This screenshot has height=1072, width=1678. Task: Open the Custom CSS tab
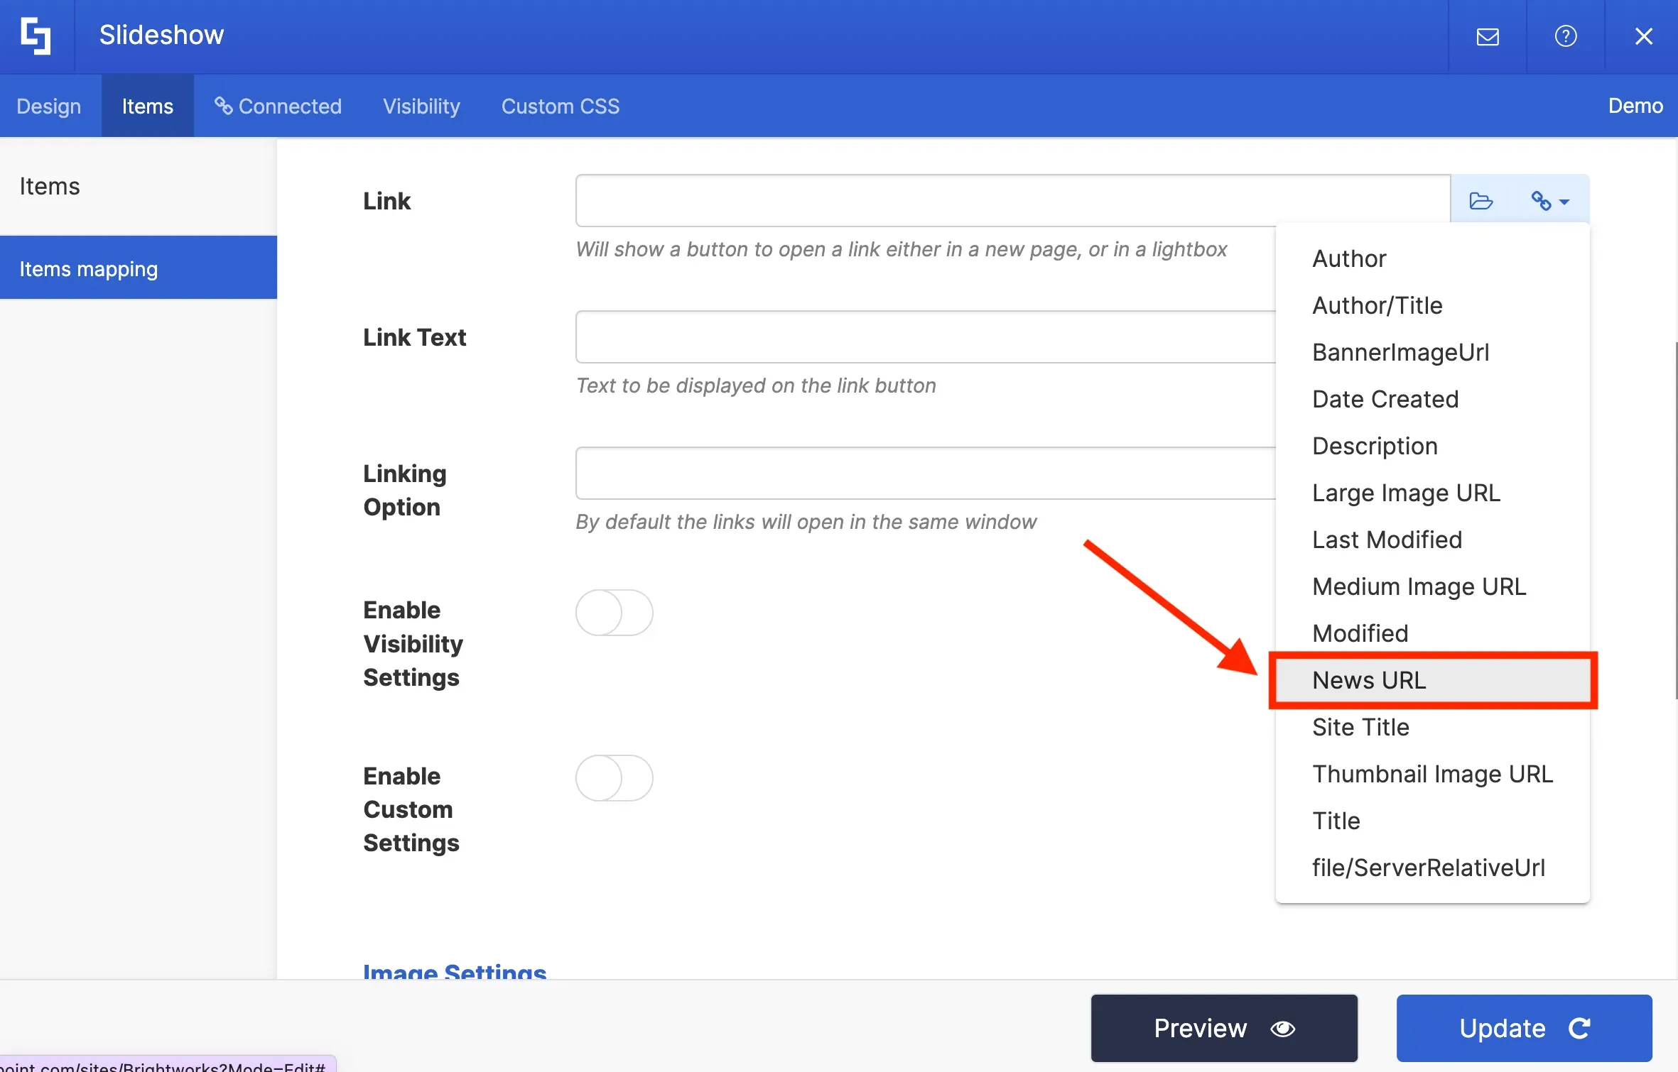pos(561,106)
